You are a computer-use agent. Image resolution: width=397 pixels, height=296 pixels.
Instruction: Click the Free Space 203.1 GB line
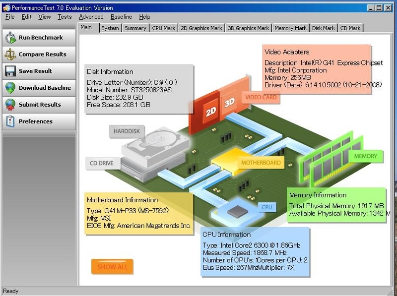[119, 105]
